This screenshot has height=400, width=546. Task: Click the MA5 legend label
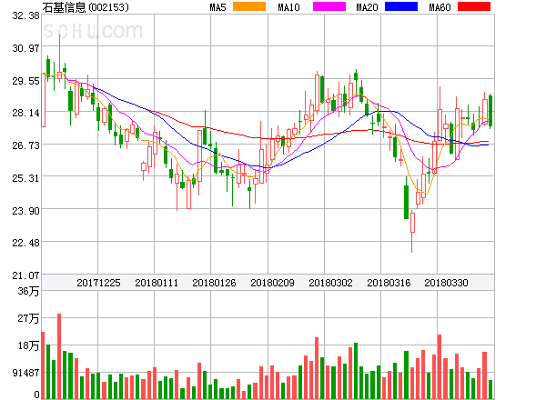click(x=217, y=7)
